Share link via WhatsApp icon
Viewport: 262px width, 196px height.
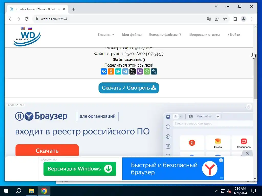click(x=147, y=71)
